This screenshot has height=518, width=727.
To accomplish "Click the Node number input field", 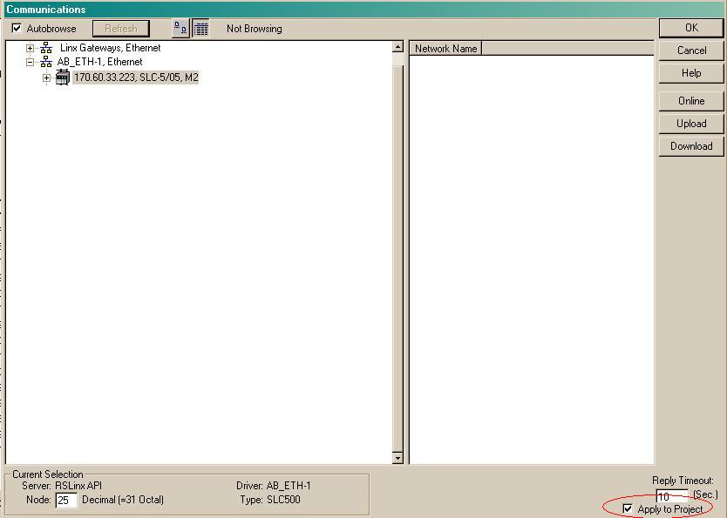I will [66, 500].
